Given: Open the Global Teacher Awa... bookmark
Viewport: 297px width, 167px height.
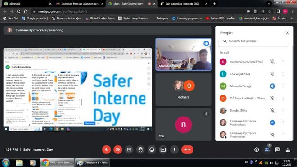Looking at the screenshot, I should pos(100,18).
